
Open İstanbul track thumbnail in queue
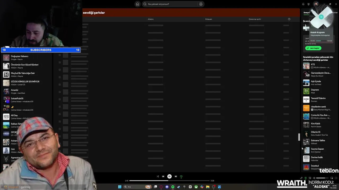coord(306,167)
